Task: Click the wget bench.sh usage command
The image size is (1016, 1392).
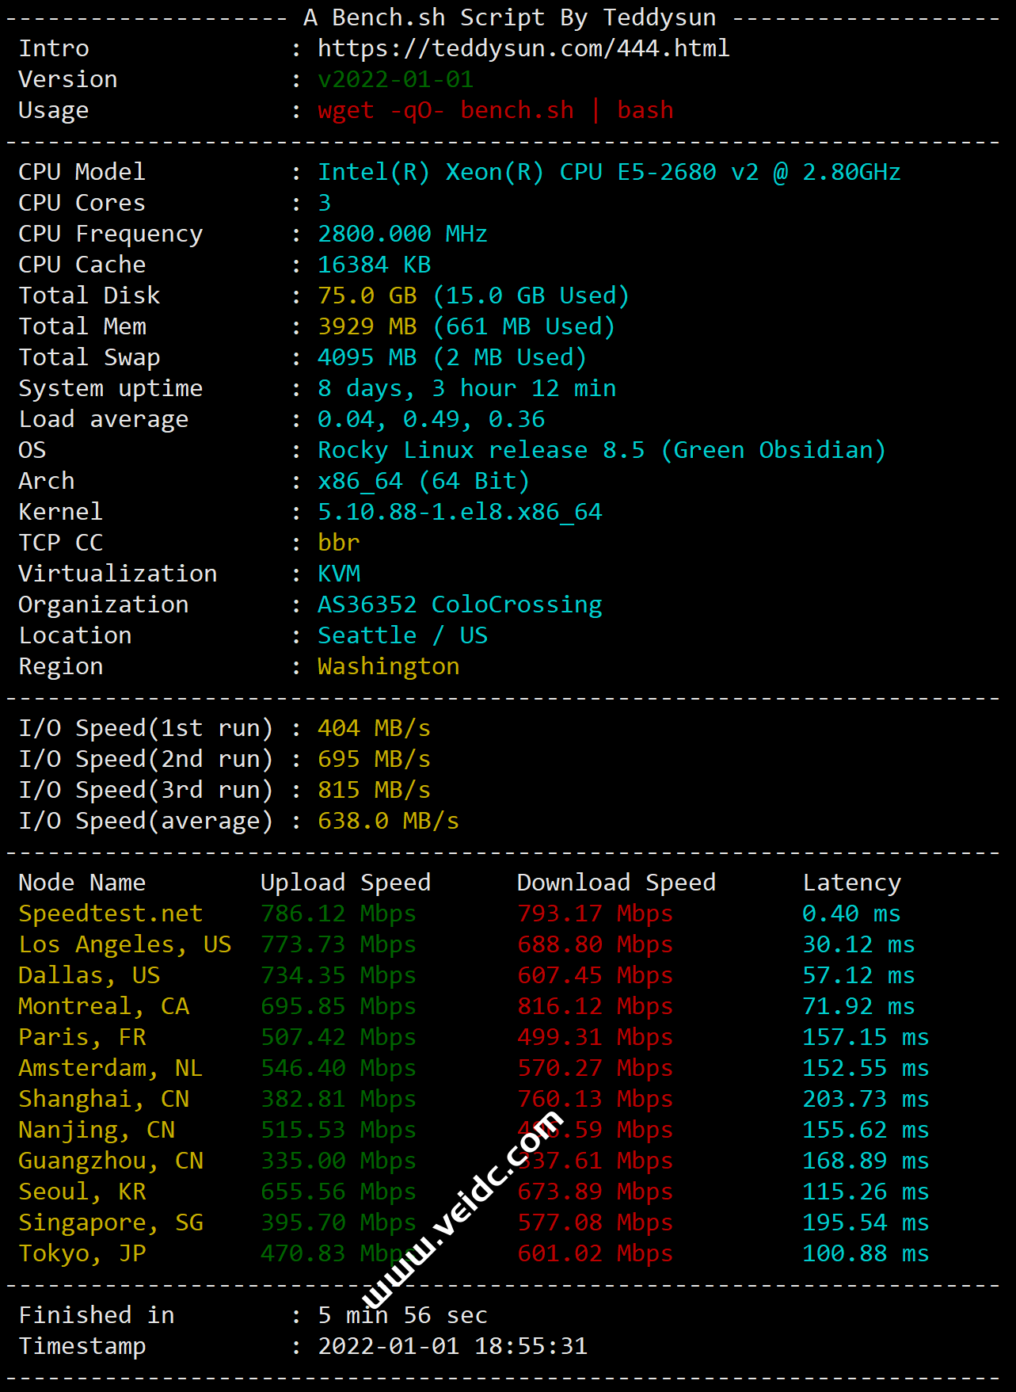Action: pyautogui.click(x=495, y=110)
